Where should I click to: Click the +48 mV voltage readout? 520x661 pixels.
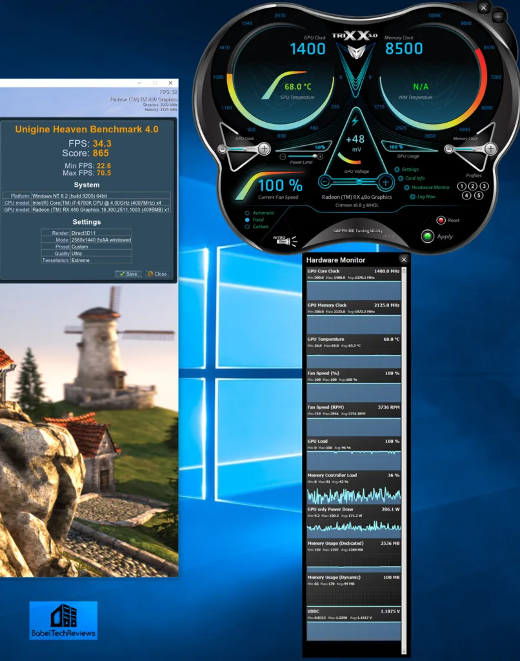tap(355, 143)
